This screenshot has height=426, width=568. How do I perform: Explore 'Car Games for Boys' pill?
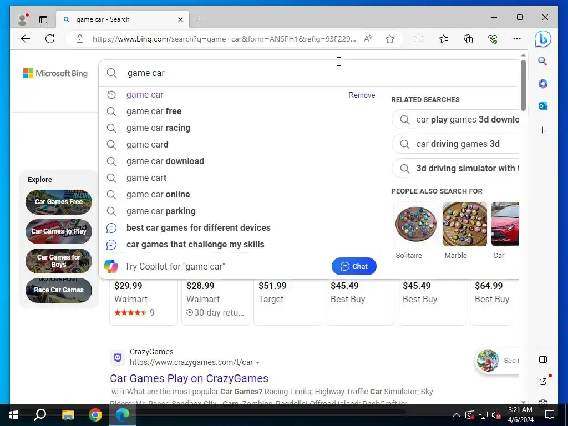coord(59,261)
